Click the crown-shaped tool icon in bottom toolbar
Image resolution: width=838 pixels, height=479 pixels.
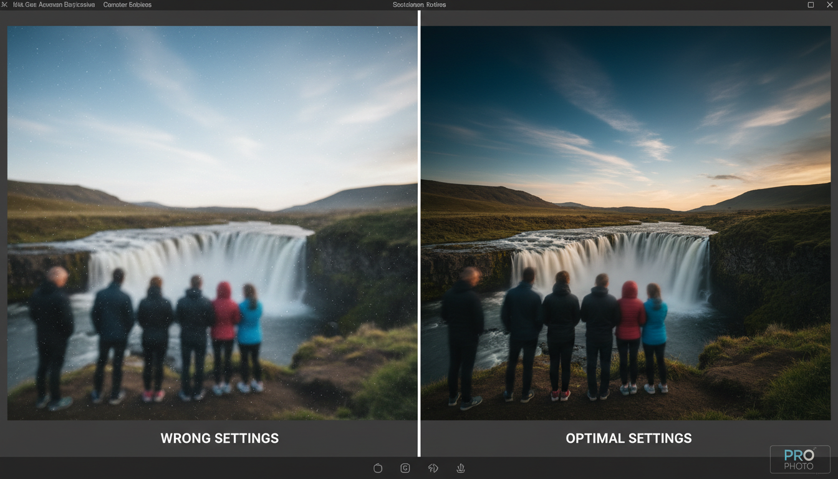(461, 468)
